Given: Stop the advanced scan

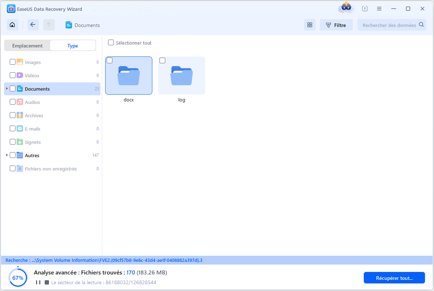Looking at the screenshot, I should click(x=47, y=283).
